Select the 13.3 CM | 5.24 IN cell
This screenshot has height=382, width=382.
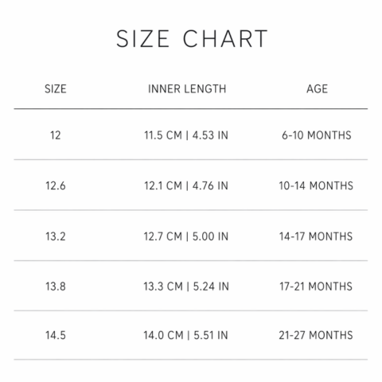coord(186,286)
